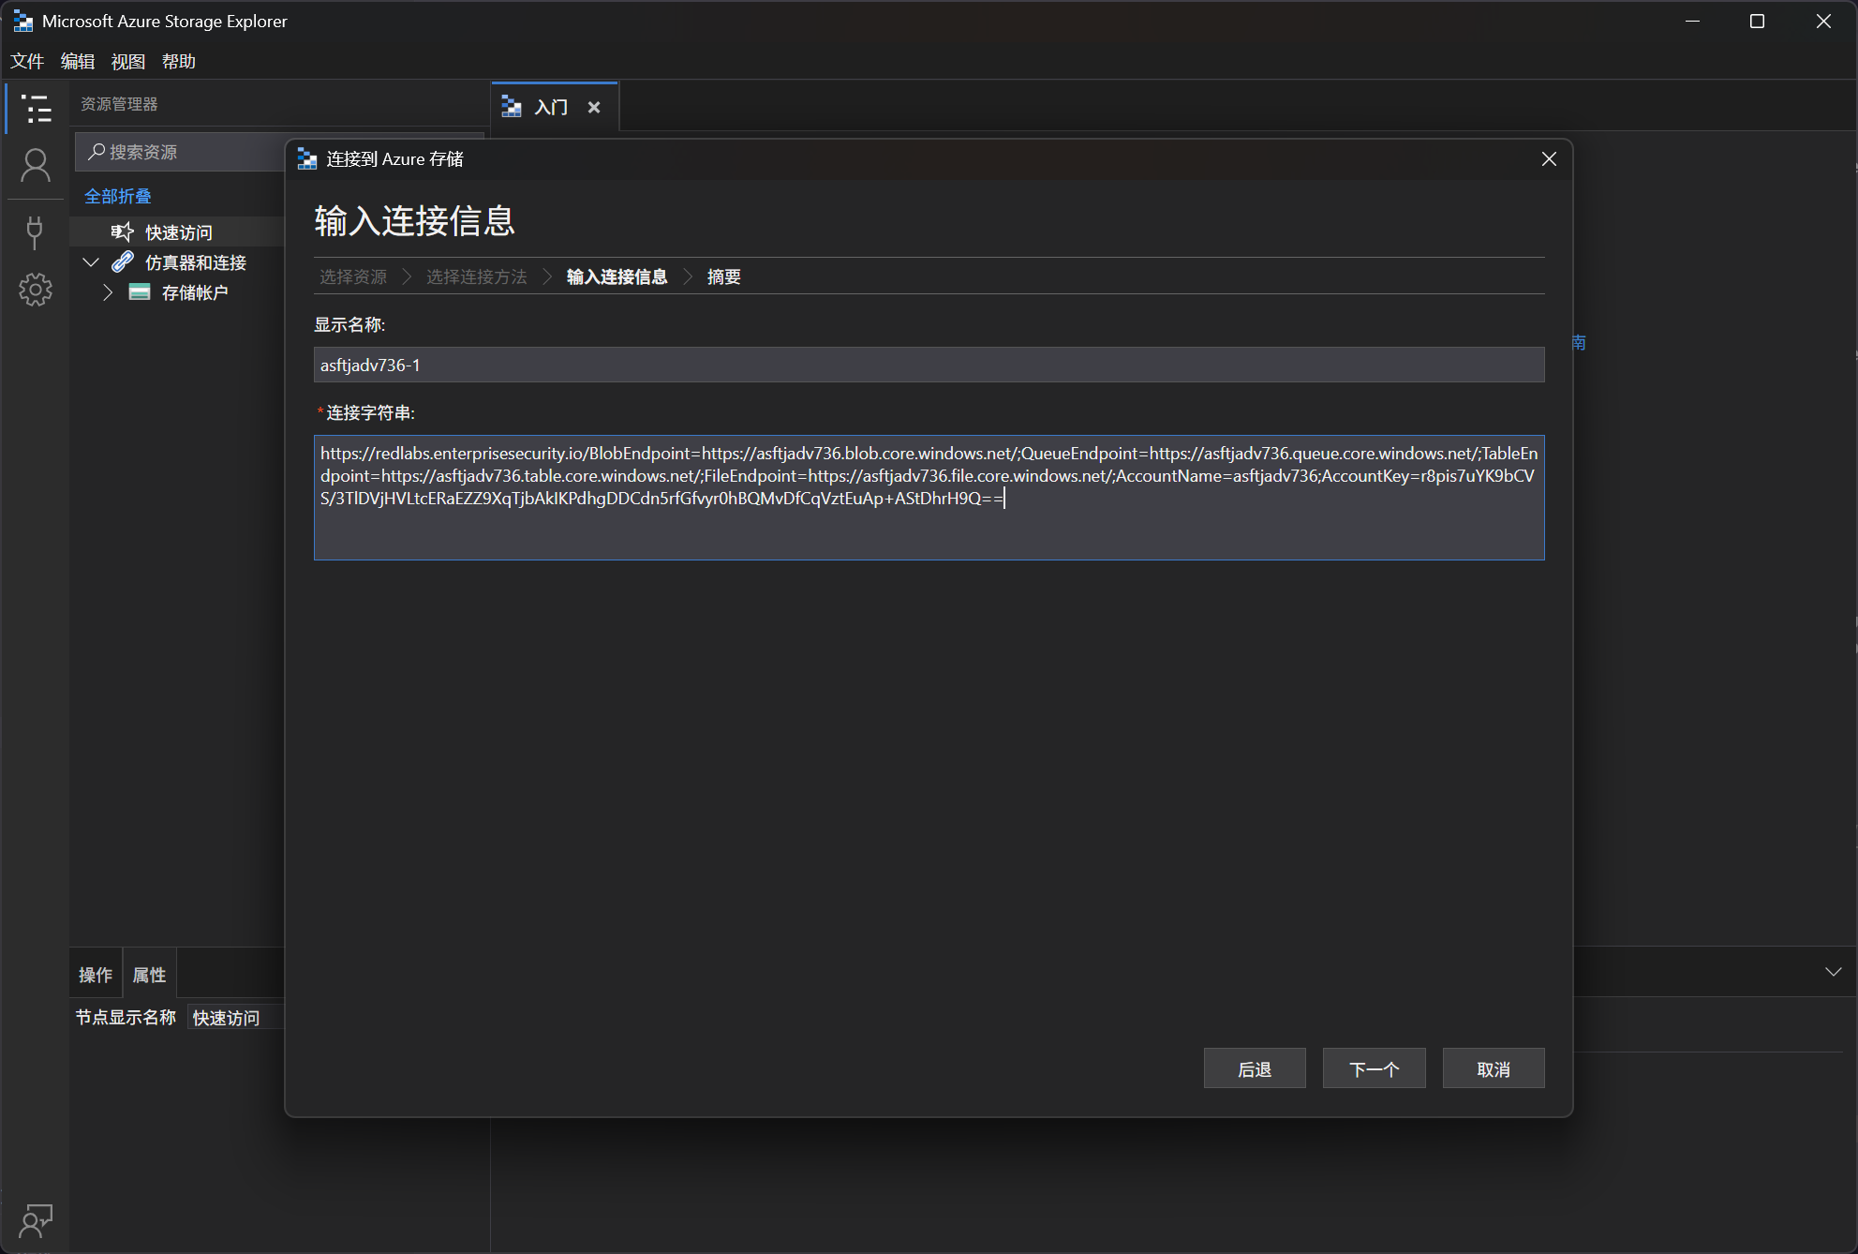Click the 下一个 button
The image size is (1858, 1254).
tap(1374, 1068)
